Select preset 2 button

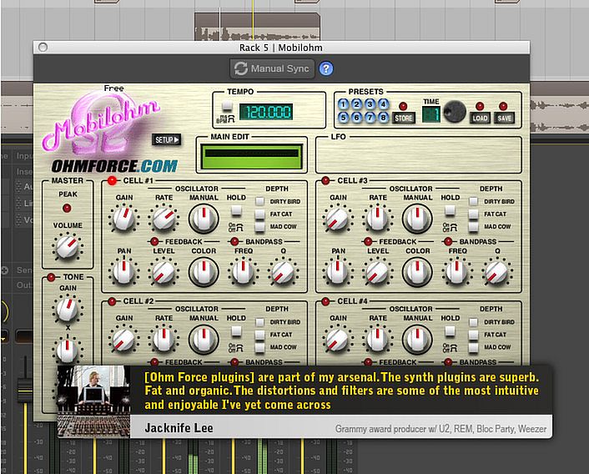[x=356, y=104]
